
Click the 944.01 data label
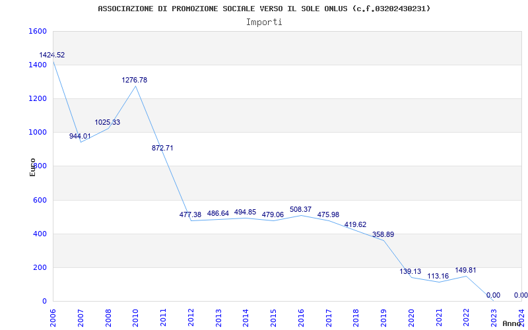pos(80,136)
